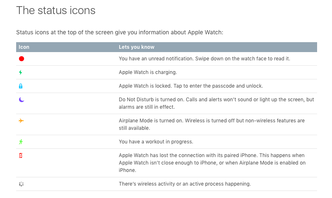Click the red disconnected iPhone icon
Image resolution: width=332 pixels, height=198 pixels.
[21, 155]
